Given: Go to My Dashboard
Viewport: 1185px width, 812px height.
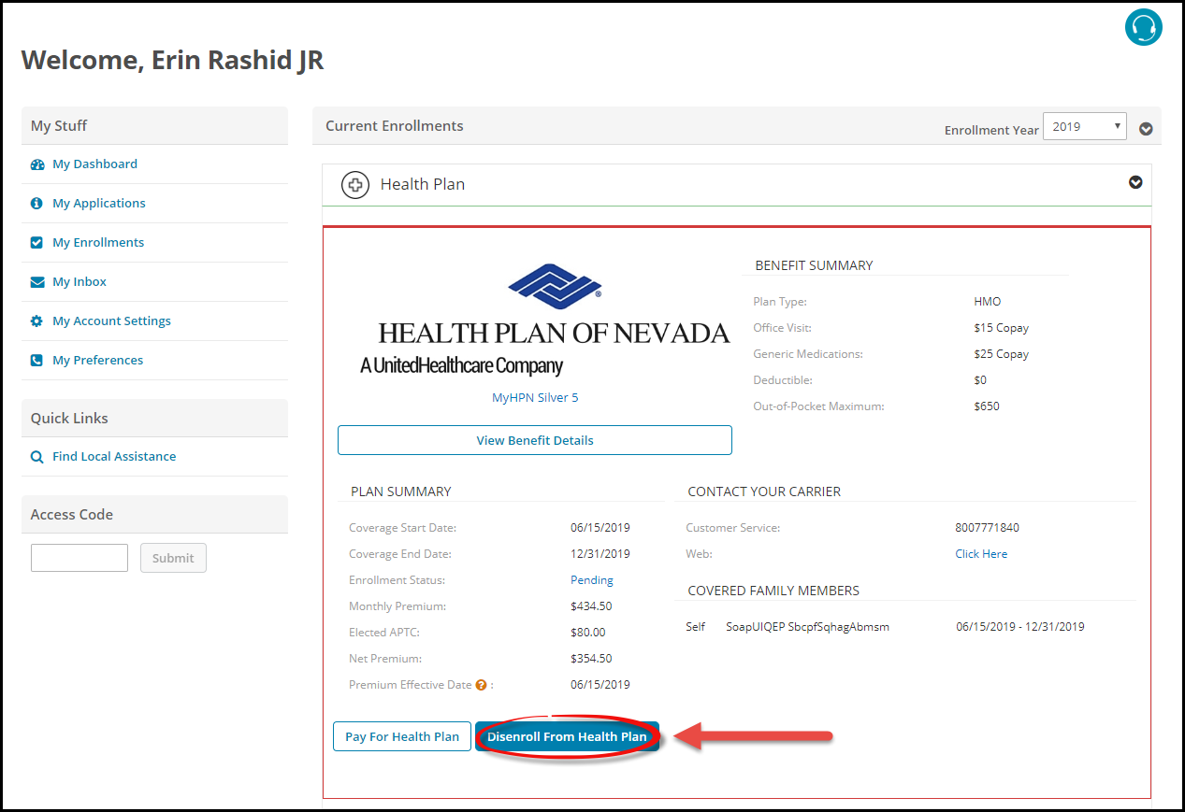Looking at the screenshot, I should pyautogui.click(x=94, y=164).
